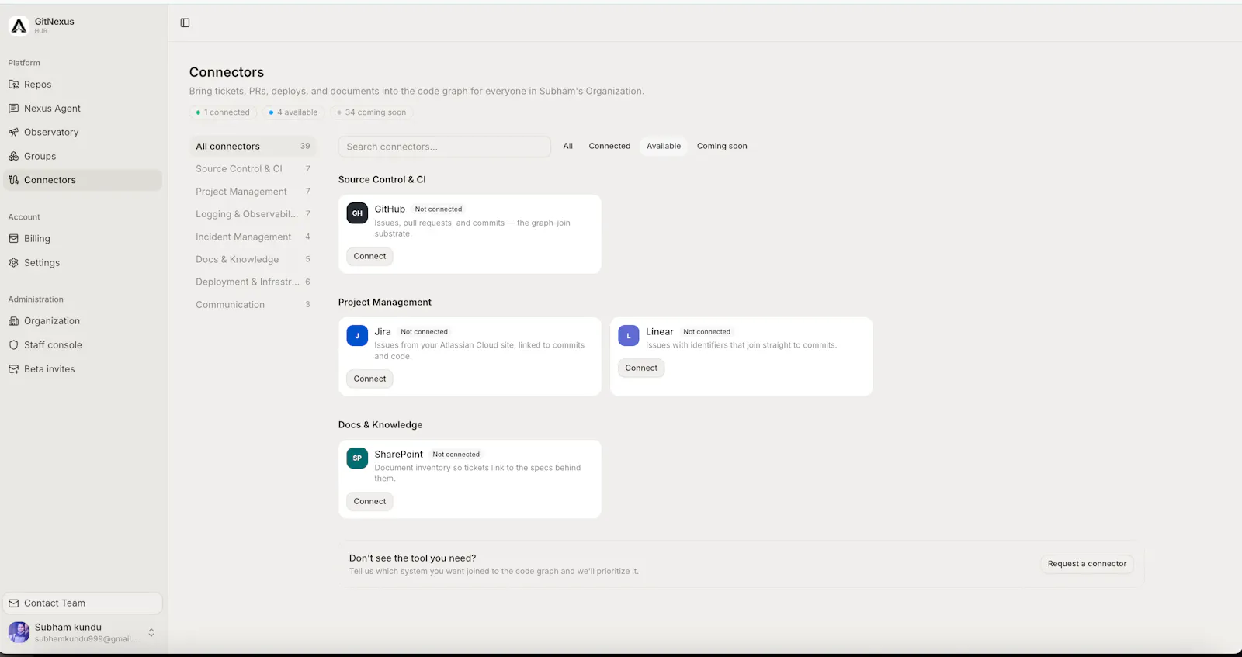Screen dimensions: 1242x657
Task: Click SharePoint's Not connected label
Action: click(456, 455)
